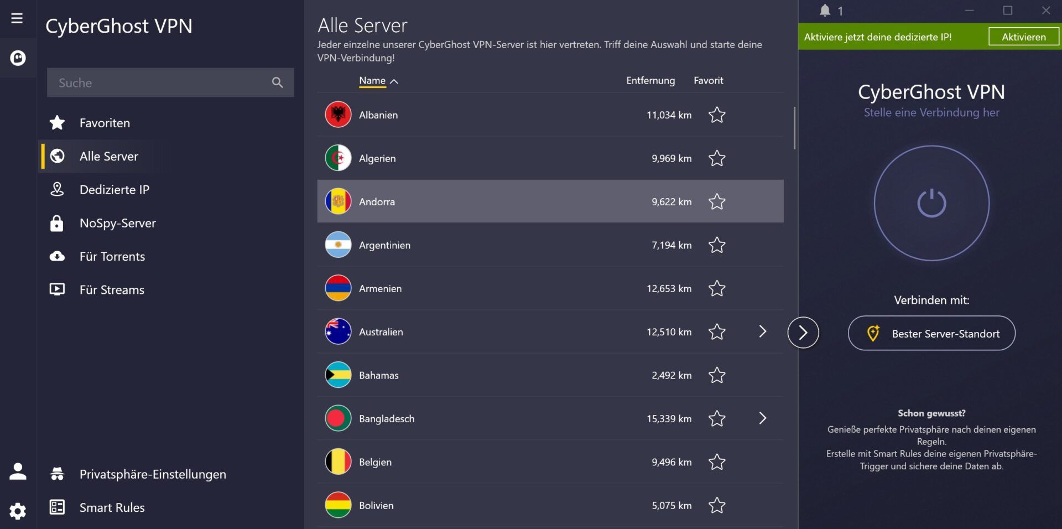Sort servers by Entfernung column
The width and height of the screenshot is (1062, 529).
[650, 81]
